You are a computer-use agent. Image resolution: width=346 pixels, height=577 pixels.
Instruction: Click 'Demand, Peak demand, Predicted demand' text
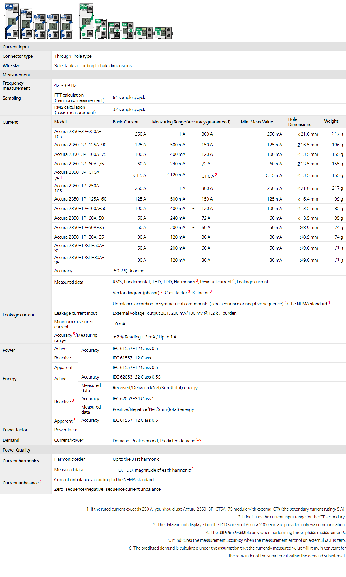click(154, 441)
